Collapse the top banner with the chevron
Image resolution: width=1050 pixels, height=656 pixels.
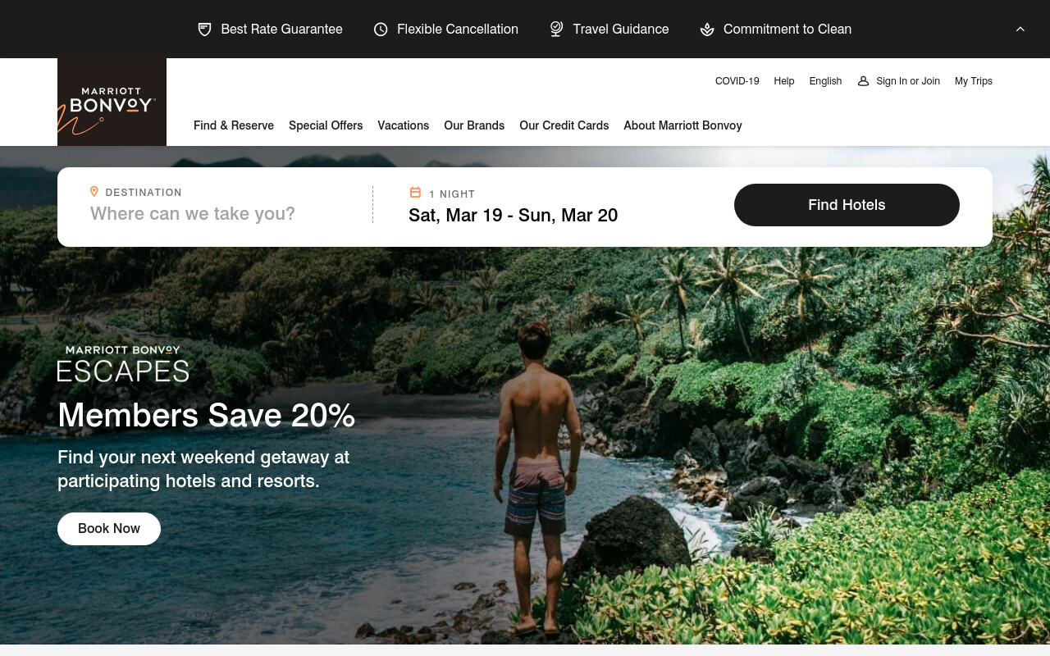[x=1020, y=29]
